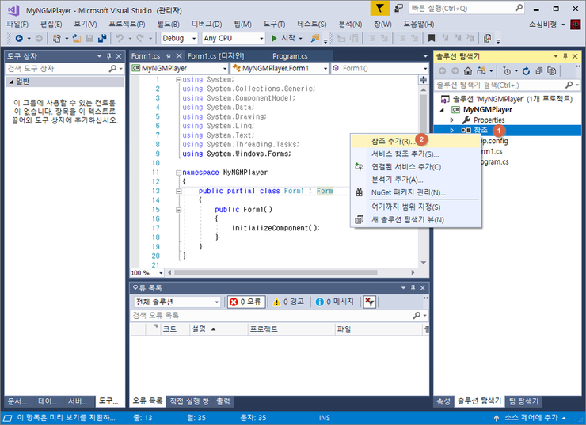
Task: Open the 100 % zoom dropdown
Action: pyautogui.click(x=146, y=273)
